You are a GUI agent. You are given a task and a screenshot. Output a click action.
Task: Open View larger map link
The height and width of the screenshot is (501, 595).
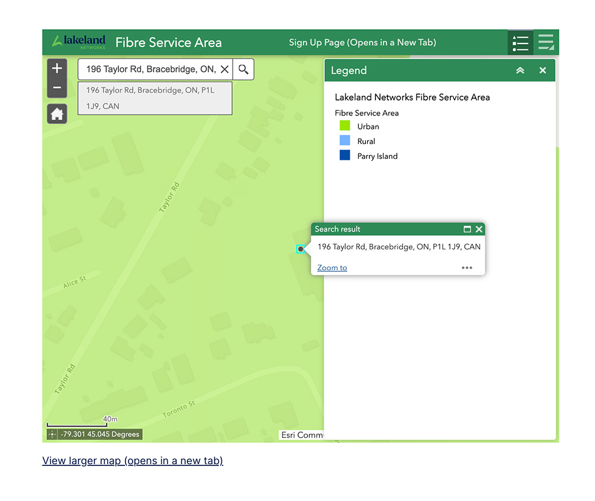133,461
